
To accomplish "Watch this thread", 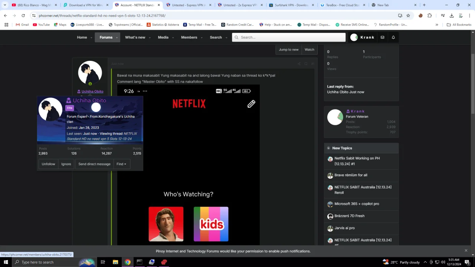I will pos(309,50).
